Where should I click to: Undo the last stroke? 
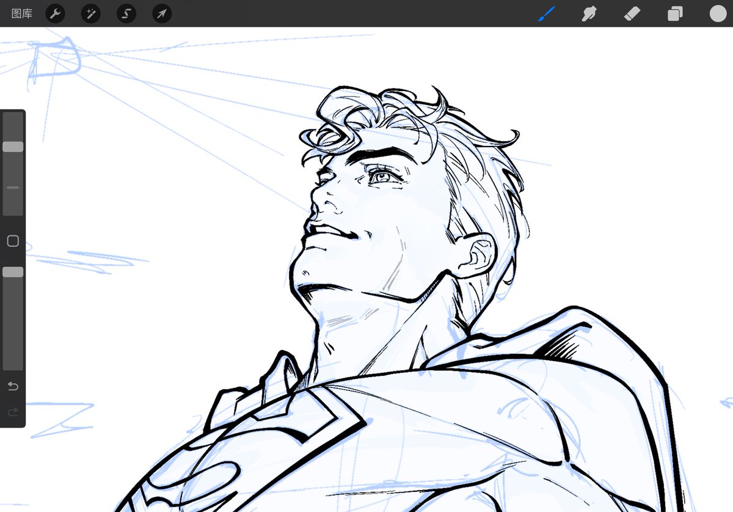(x=13, y=386)
